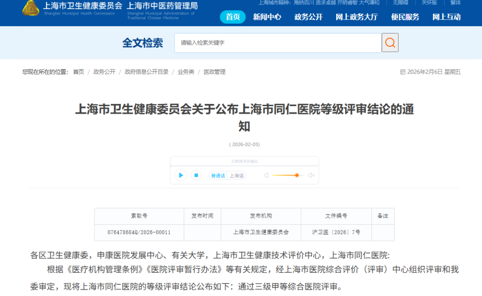
Task: Click the 发布机构 cell 上海市卫生健康委员会
Action: click(x=261, y=232)
